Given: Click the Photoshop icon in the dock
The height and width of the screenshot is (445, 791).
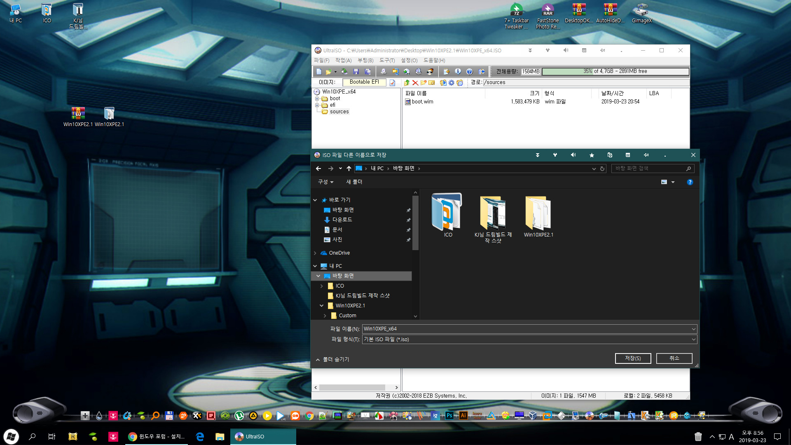Looking at the screenshot, I should pos(449,416).
